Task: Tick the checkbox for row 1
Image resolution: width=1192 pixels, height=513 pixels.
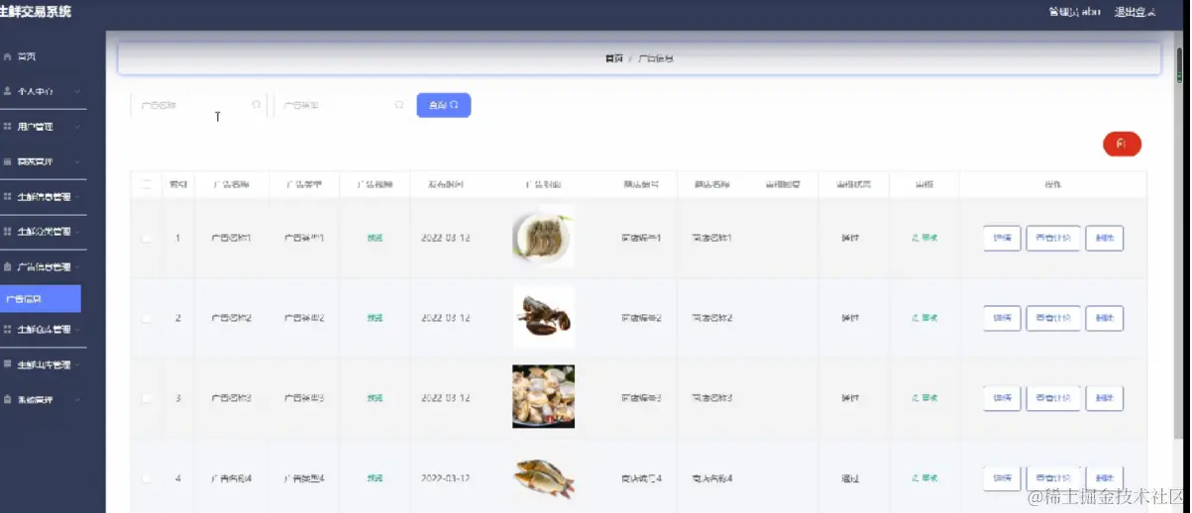Action: click(147, 239)
